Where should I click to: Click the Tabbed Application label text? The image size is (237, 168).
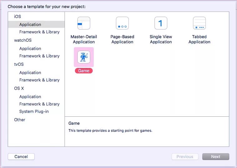(199, 39)
